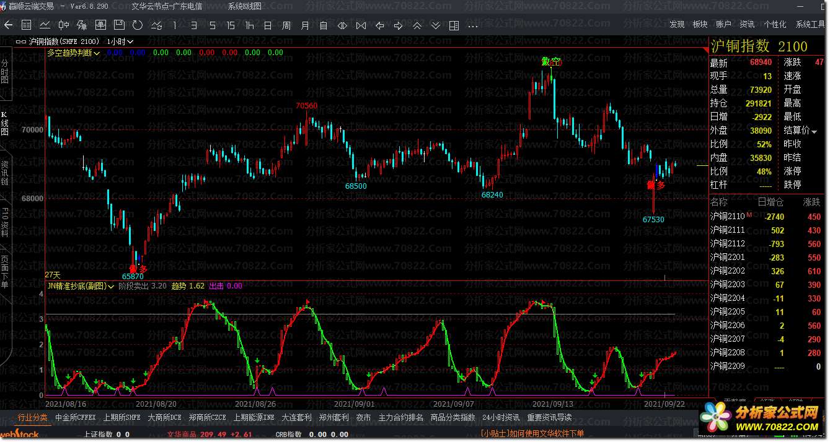This screenshot has height=442, width=830.
Task: Select the 15 minute period button
Action: [x=231, y=25]
